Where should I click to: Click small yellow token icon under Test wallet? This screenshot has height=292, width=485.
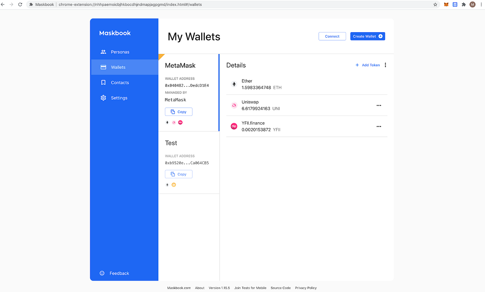tap(174, 185)
